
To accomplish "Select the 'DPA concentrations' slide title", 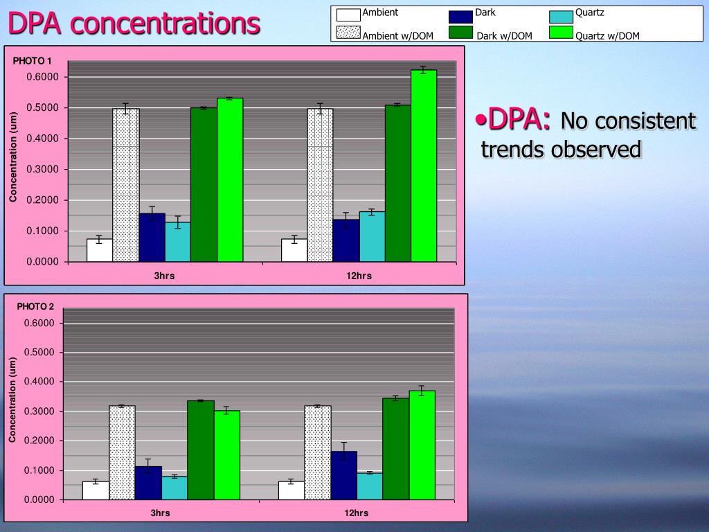I will [134, 23].
